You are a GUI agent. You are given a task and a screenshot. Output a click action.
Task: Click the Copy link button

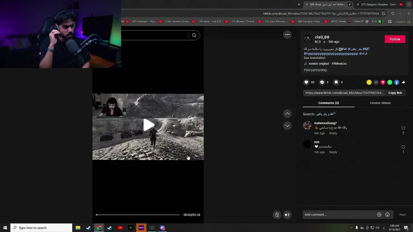point(395,93)
